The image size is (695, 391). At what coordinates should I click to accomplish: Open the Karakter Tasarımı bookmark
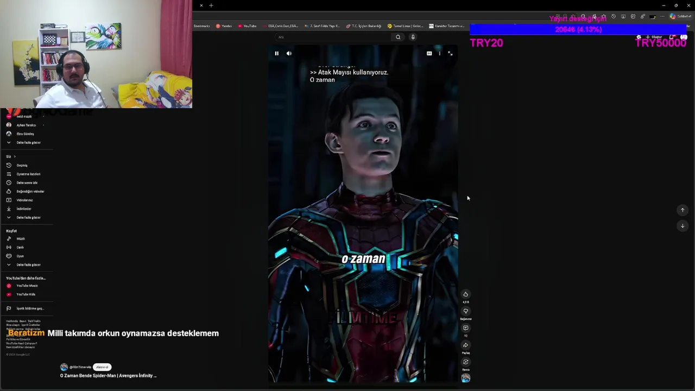pyautogui.click(x=447, y=26)
